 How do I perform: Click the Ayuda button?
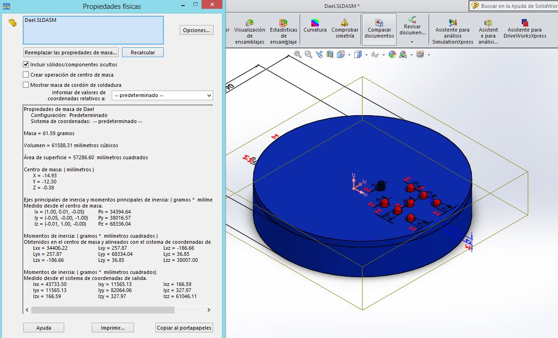point(44,328)
